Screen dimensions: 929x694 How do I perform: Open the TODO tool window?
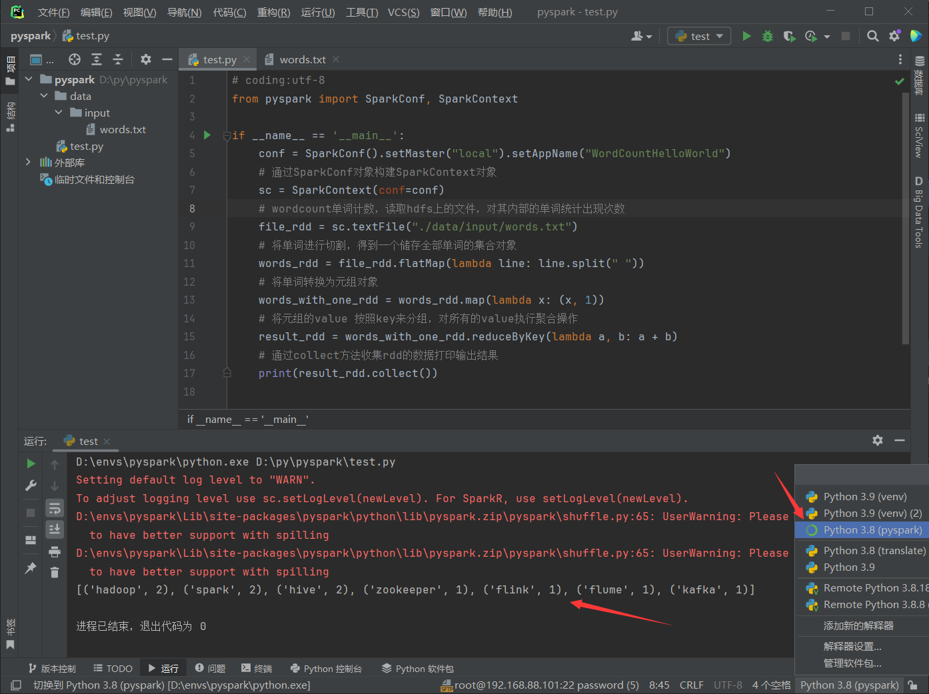[x=113, y=668]
